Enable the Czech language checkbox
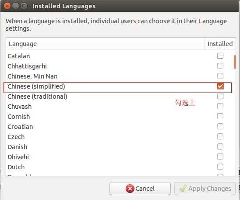 point(220,136)
